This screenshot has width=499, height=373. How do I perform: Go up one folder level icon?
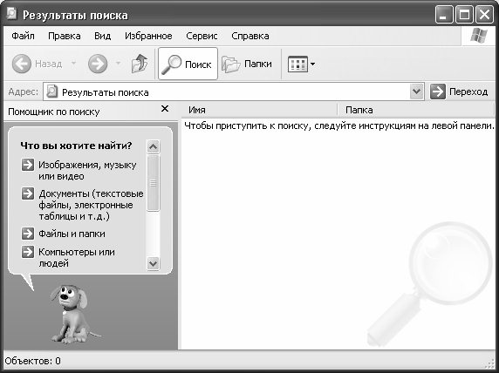coord(140,64)
